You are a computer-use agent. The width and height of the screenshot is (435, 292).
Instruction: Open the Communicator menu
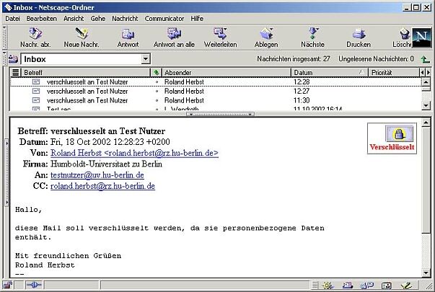(x=164, y=18)
